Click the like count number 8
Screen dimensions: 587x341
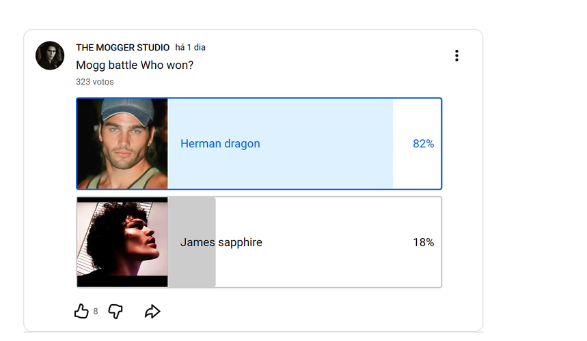click(x=96, y=312)
